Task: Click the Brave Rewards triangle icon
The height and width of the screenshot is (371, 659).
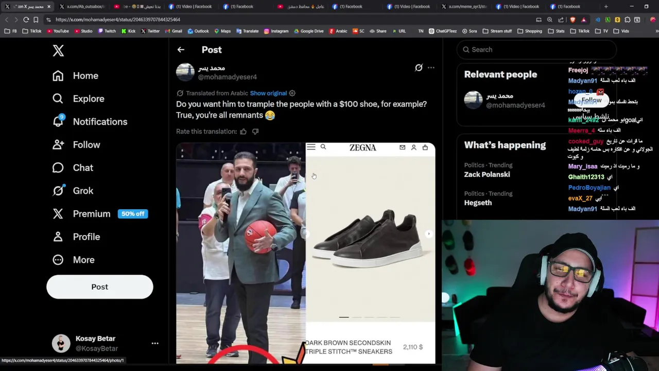Action: pos(583,20)
